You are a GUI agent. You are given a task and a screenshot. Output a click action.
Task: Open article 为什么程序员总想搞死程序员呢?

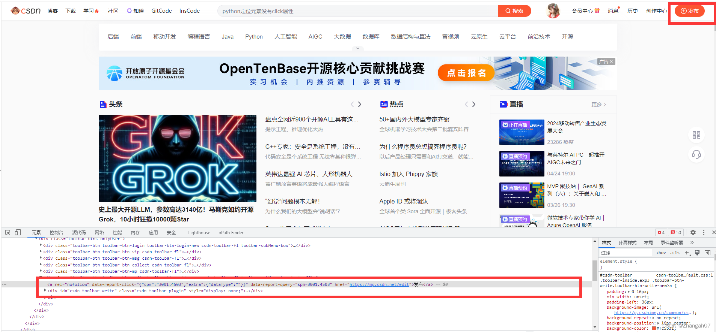(423, 147)
